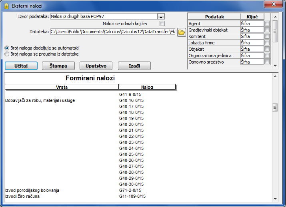Viewport: 286px width, 207px height.
Task: Expand the 'Izvor podataka' dropdown
Action: 161,17
